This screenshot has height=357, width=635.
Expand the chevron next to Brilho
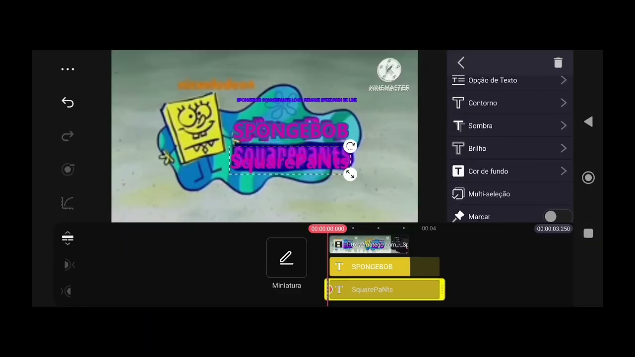(x=564, y=149)
